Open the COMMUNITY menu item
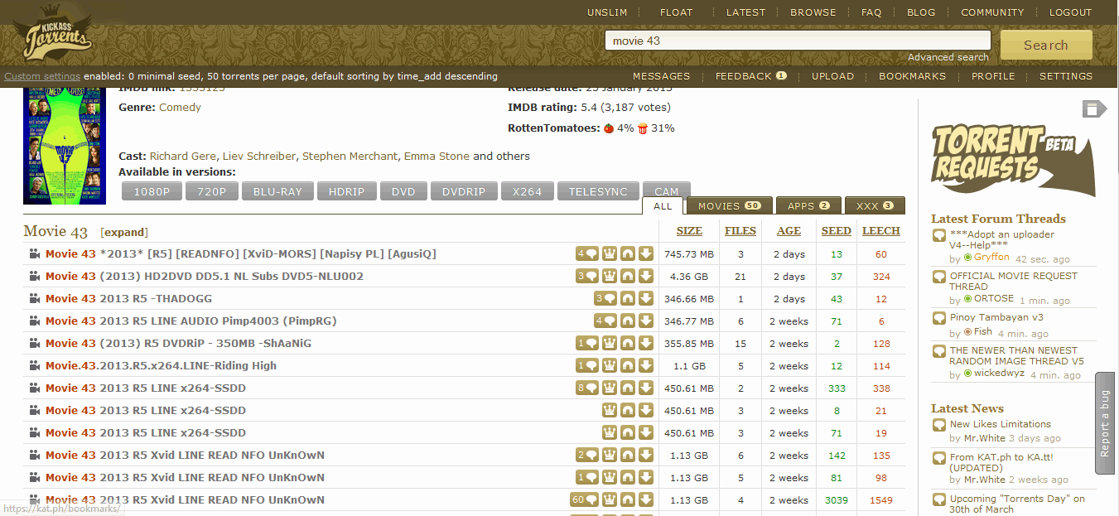1119x516 pixels. (x=992, y=12)
